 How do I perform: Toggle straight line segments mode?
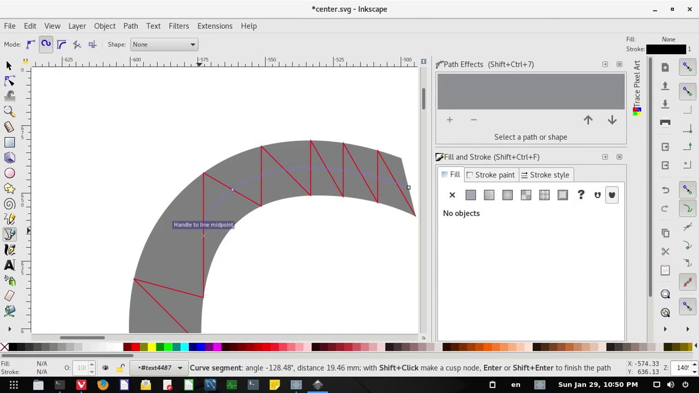pyautogui.click(x=77, y=44)
